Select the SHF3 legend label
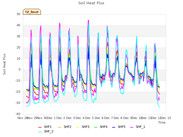Viewport: 183px width, 137px height. pyautogui.click(x=85, y=127)
